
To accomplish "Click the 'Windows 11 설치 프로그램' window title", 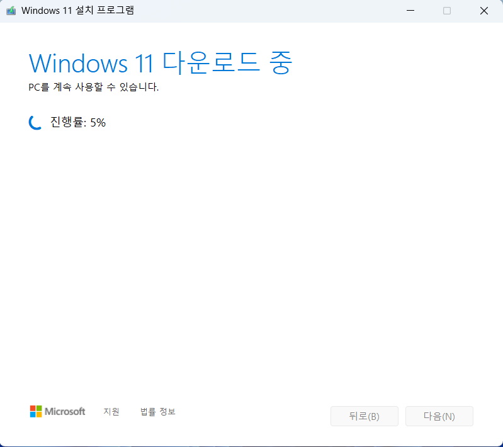I will (x=77, y=11).
